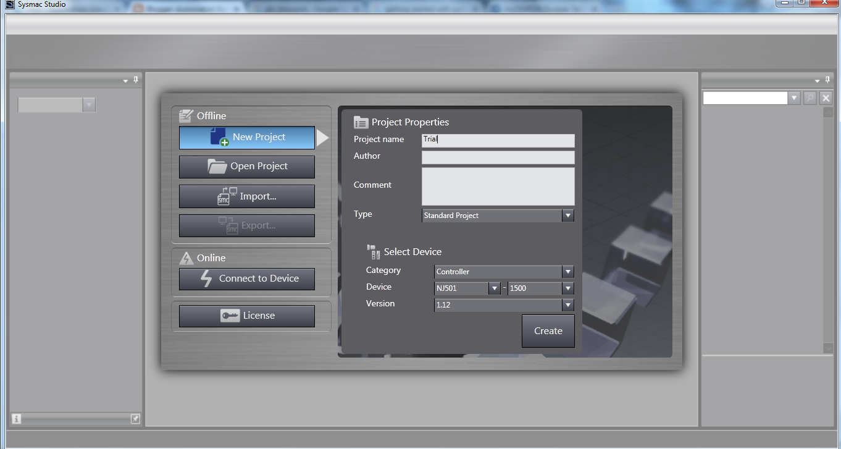Click the magnifier search button in right panel

(x=810, y=98)
